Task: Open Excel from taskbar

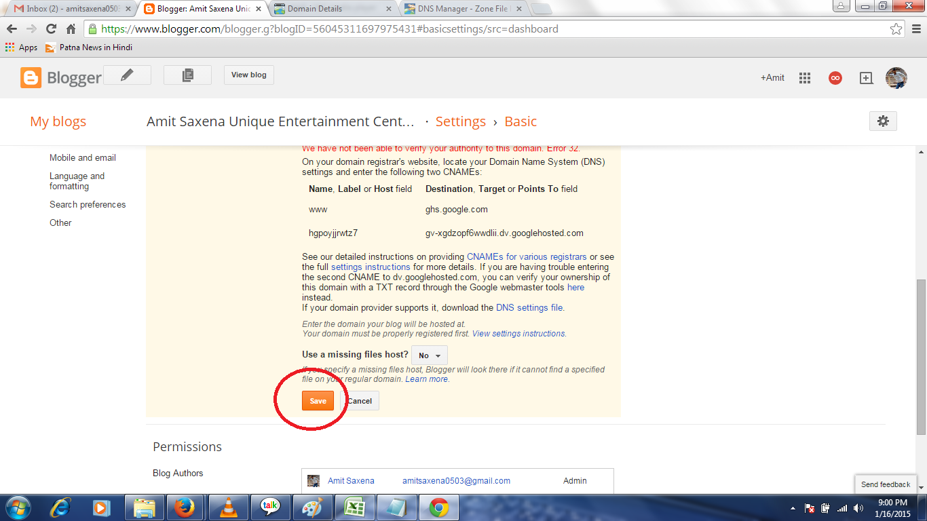Action: click(355, 507)
